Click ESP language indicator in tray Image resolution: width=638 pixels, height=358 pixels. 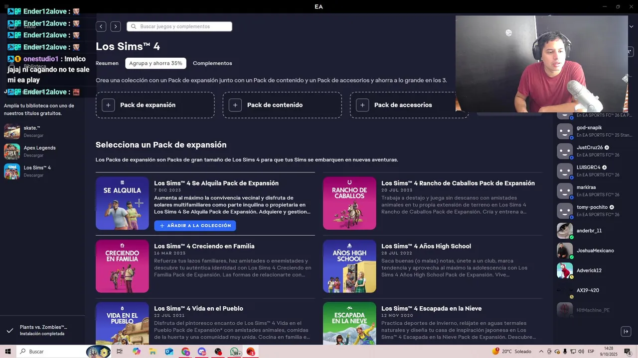pyautogui.click(x=591, y=352)
